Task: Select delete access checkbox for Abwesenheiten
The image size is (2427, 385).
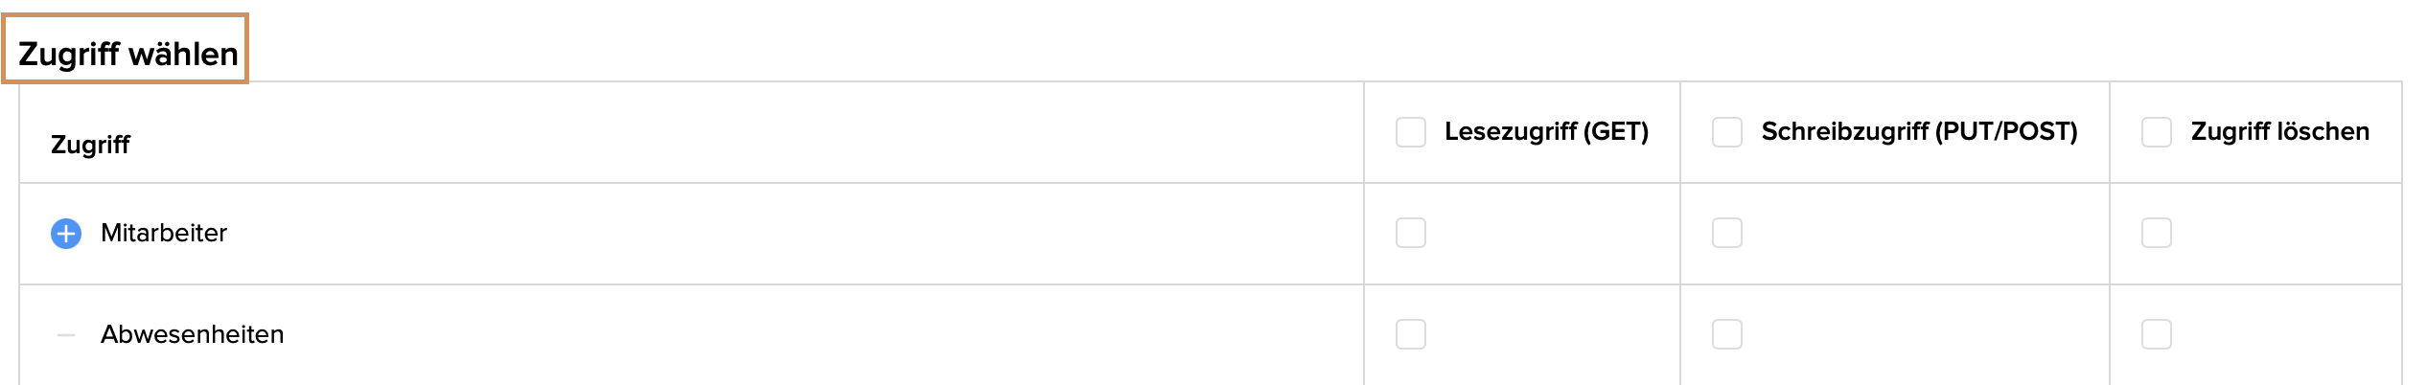Action: 2156,334
